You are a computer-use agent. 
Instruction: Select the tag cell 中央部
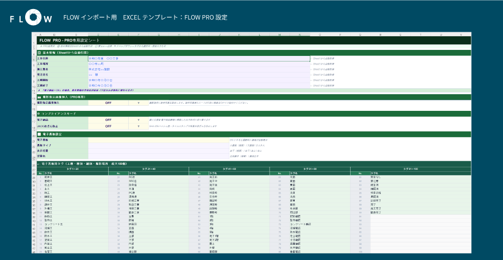(x=320, y=208)
